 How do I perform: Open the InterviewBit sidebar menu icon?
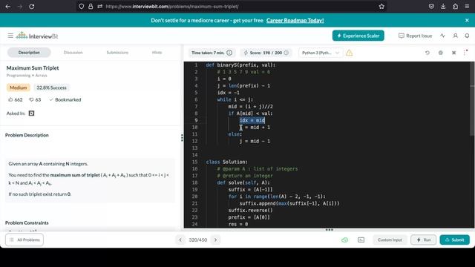pos(10,36)
